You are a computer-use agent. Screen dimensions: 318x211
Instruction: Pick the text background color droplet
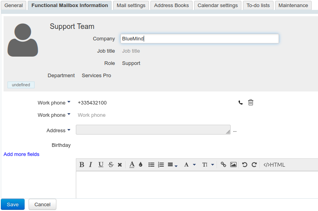tap(141, 165)
